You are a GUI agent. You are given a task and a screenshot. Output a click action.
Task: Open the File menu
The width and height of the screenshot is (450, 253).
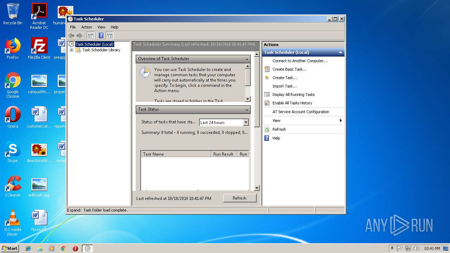pos(73,27)
